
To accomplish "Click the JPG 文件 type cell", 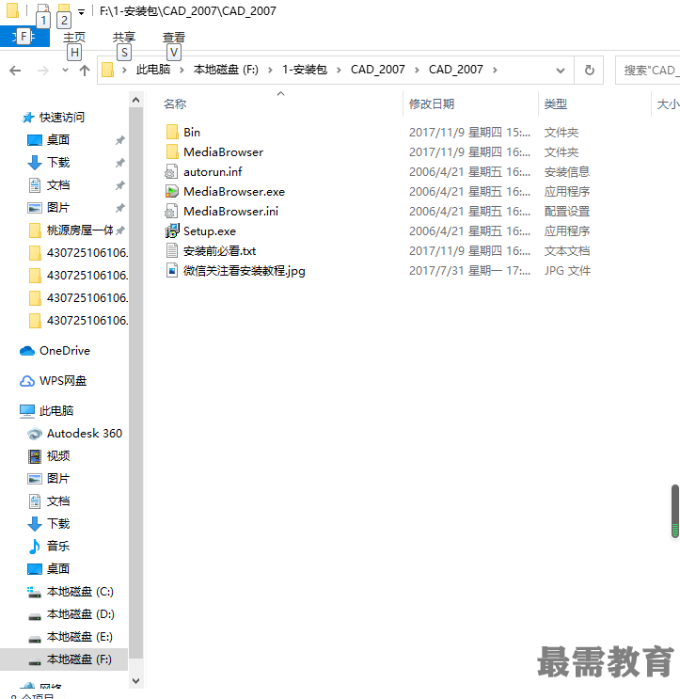I will [567, 271].
